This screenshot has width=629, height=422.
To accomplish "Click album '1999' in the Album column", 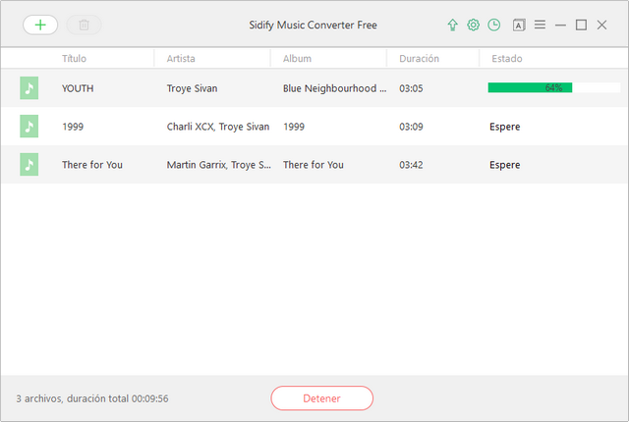I will click(x=294, y=127).
